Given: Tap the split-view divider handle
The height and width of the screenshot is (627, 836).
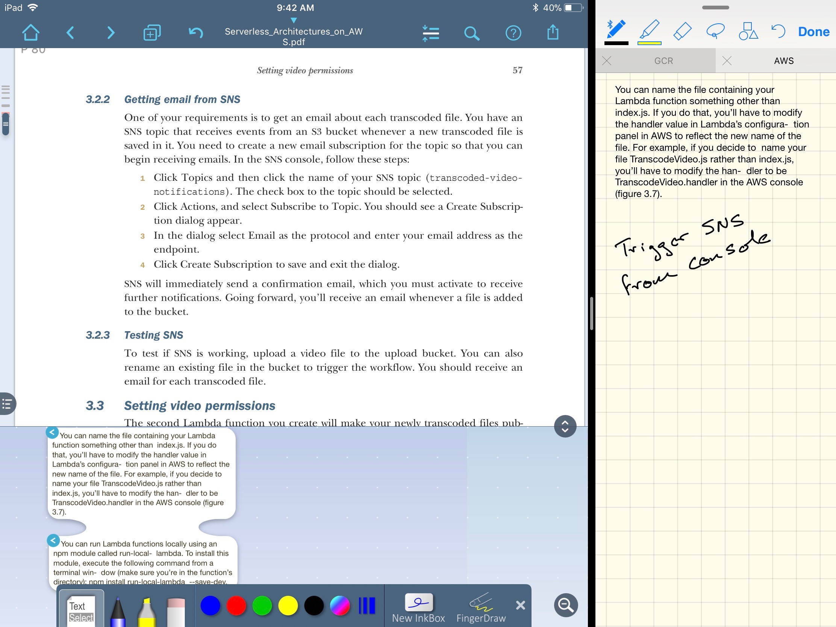Looking at the screenshot, I should click(x=591, y=314).
